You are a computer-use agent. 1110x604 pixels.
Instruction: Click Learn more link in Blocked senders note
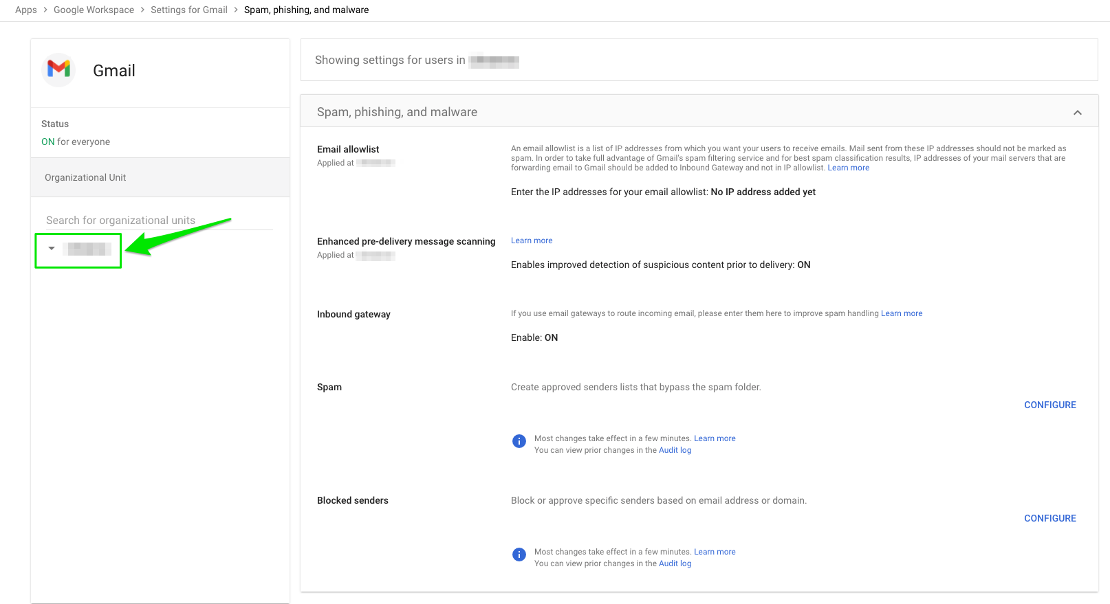(x=715, y=552)
